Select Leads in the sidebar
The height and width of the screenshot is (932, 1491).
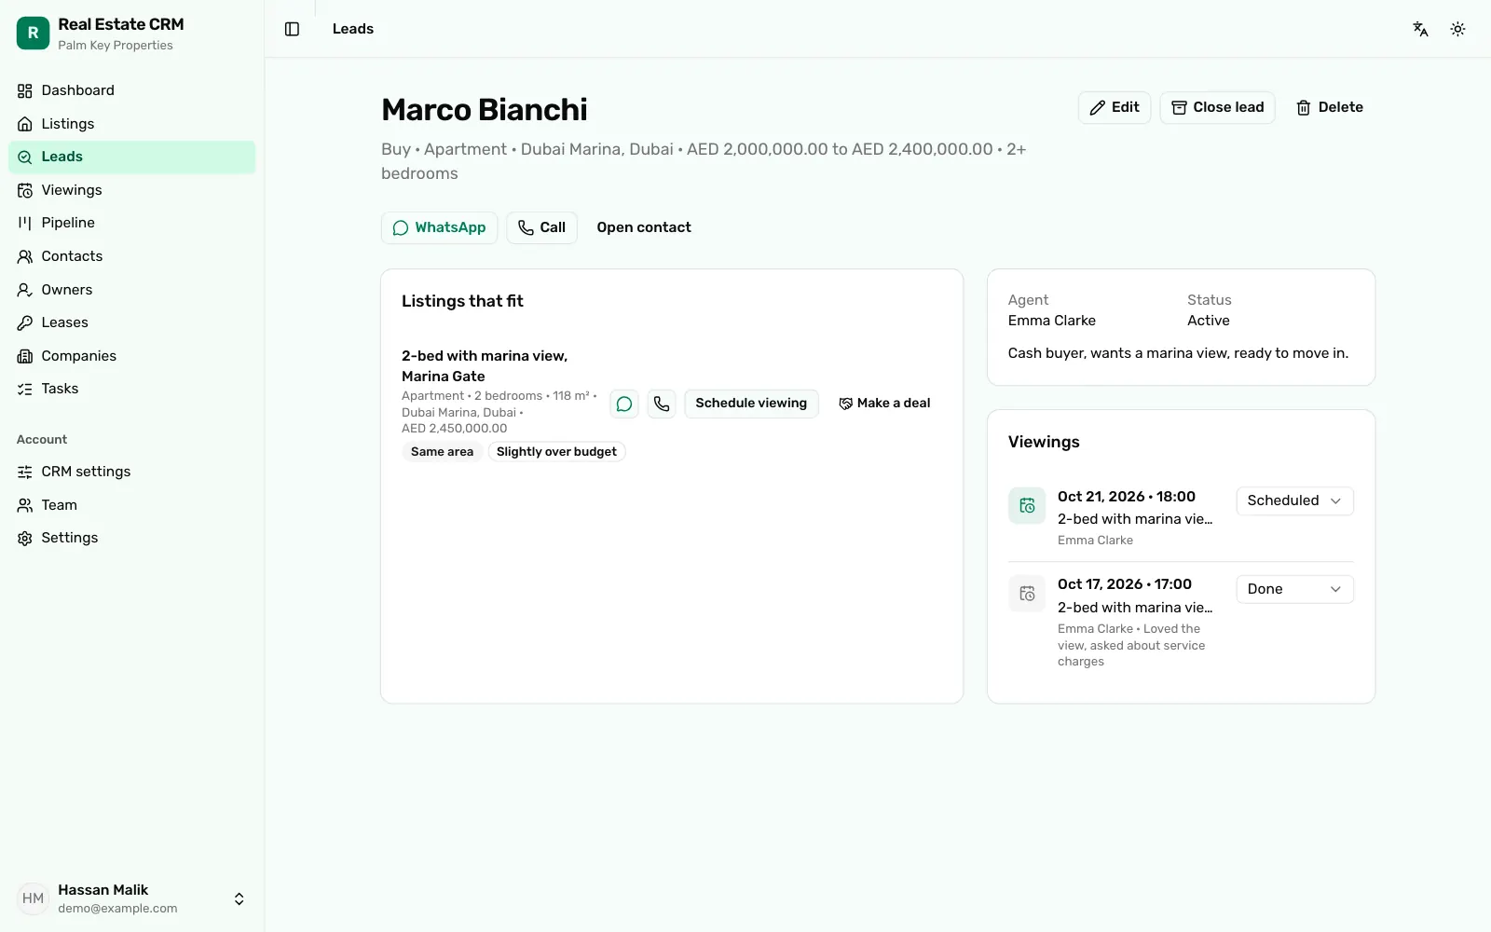(131, 157)
